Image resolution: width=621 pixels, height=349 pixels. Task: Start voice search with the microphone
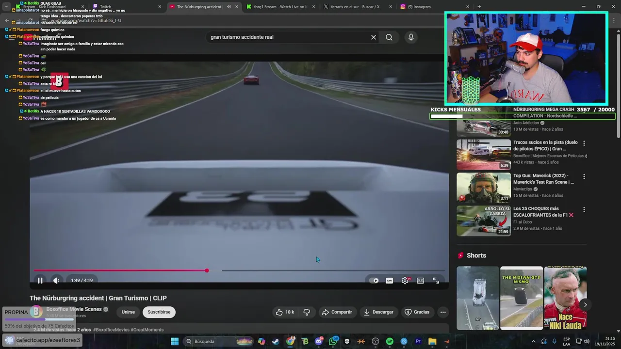click(x=411, y=37)
